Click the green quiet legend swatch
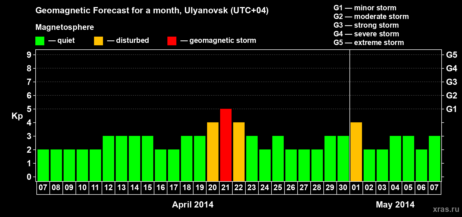The image size is (462, 217). tap(40, 41)
